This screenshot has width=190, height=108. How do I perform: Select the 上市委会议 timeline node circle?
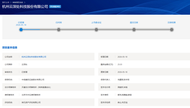96,30
